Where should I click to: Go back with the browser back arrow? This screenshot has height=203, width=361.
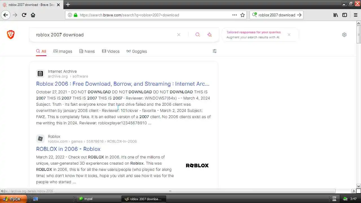[x=6, y=15]
